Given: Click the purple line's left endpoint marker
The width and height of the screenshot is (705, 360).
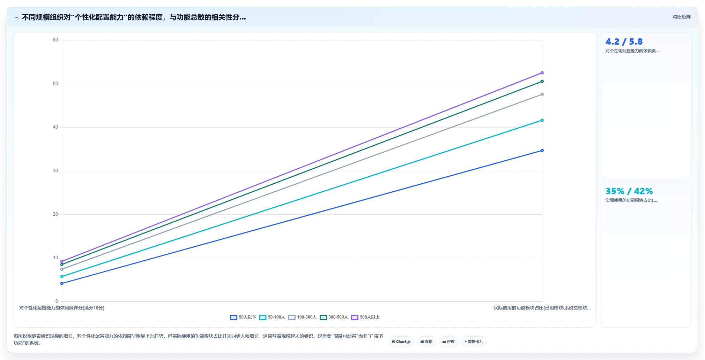Looking at the screenshot, I should tap(62, 261).
